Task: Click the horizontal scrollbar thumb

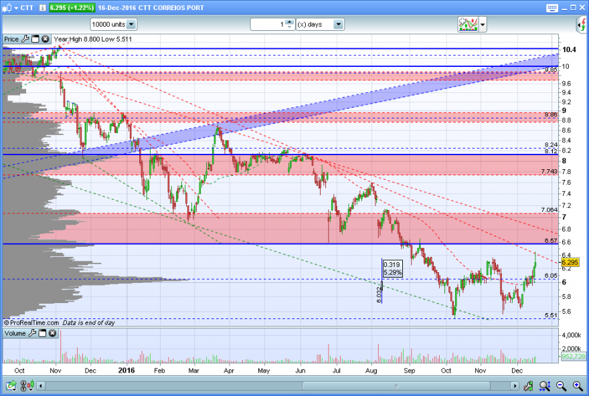Action: (x=396, y=386)
